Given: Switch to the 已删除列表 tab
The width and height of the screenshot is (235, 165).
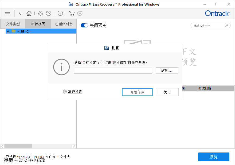Looking at the screenshot, I should 64,24.
